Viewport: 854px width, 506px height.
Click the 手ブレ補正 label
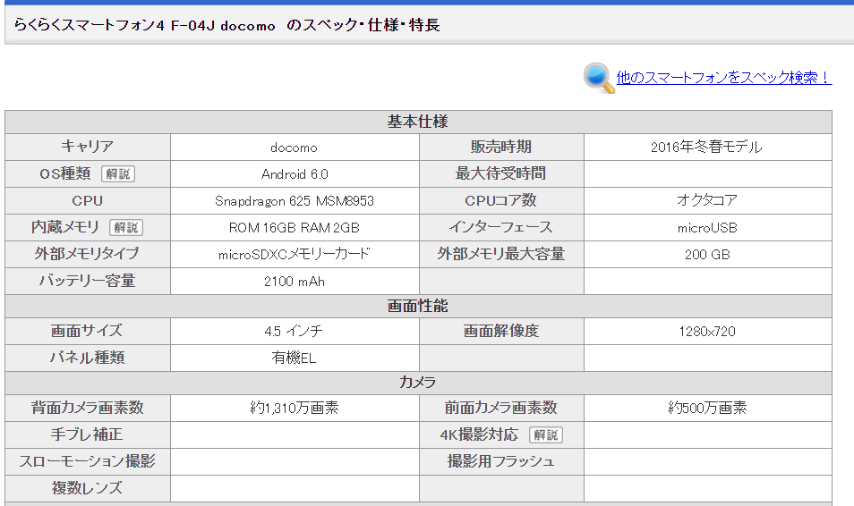point(87,434)
